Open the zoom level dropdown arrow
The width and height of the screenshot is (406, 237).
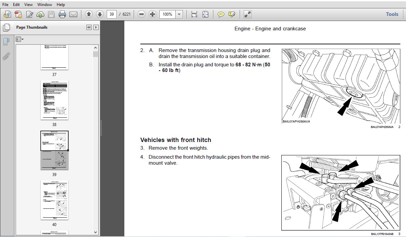(179, 14)
